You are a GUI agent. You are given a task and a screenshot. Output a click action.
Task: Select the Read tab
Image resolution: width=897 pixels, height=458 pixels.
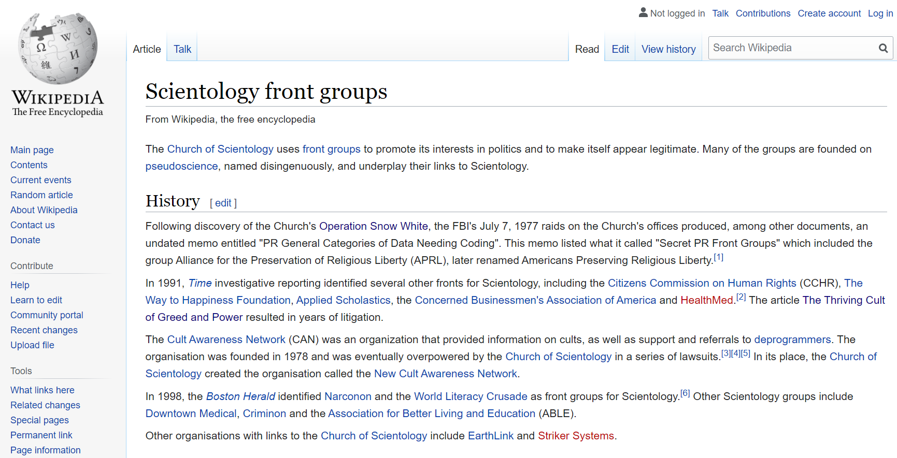(x=587, y=49)
